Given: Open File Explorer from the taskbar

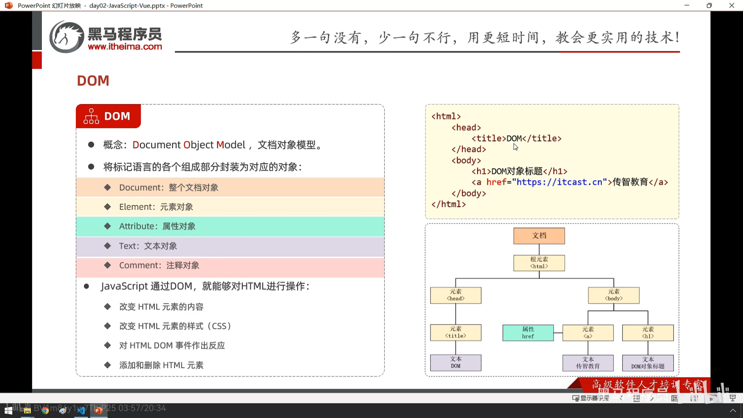Looking at the screenshot, I should (x=27, y=410).
